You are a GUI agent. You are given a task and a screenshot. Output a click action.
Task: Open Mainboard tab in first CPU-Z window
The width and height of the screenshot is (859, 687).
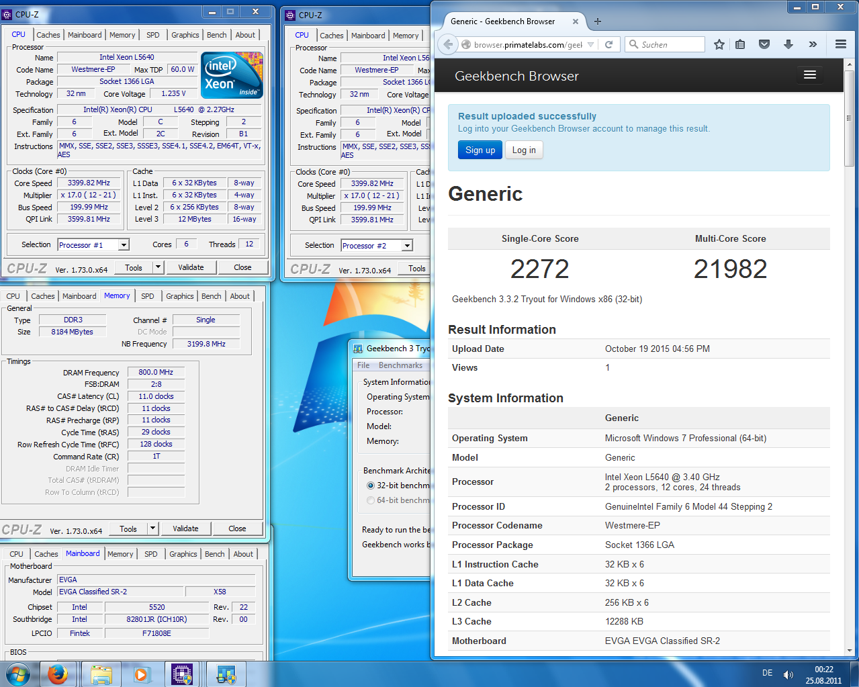[x=85, y=35]
